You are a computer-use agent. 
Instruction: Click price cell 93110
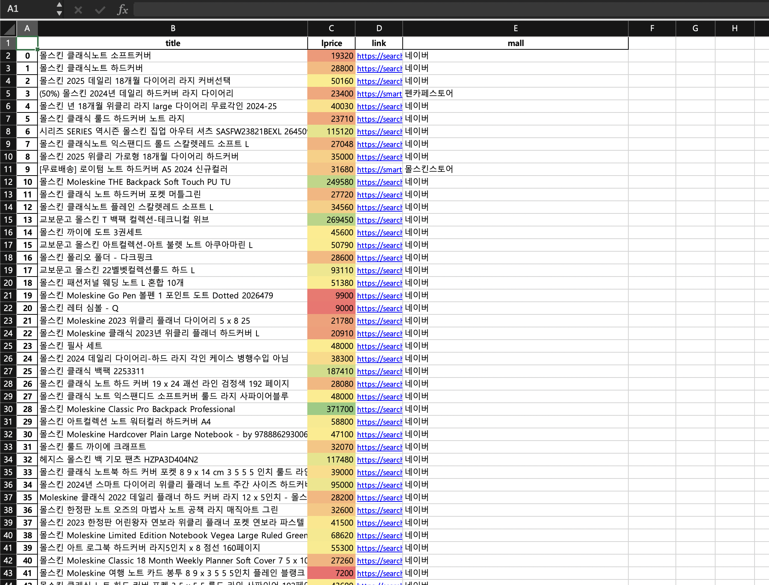(331, 270)
